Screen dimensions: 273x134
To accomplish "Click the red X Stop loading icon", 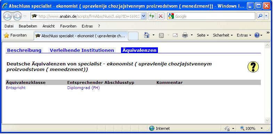I will (x=161, y=16).
